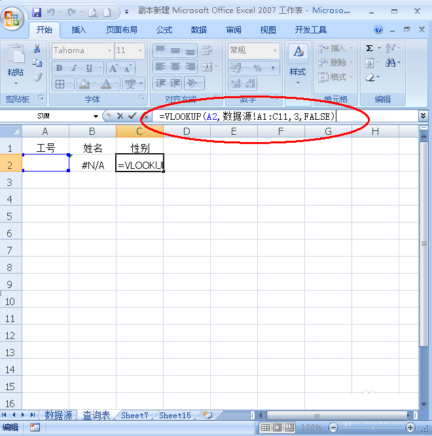Open the Office button menu

point(12,18)
